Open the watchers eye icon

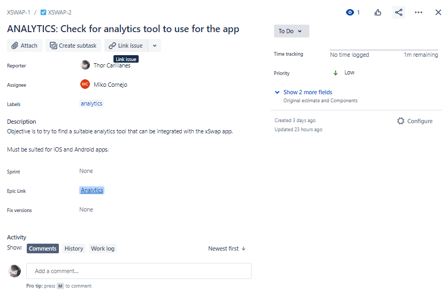[x=350, y=12]
